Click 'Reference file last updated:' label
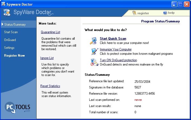Viewport: 191px width, 120px height. tap(107, 81)
